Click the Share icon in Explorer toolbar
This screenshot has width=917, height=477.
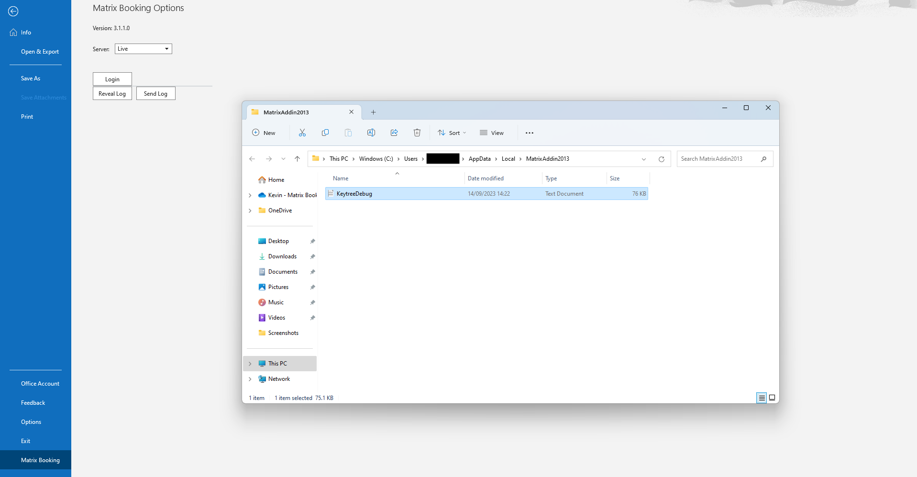394,133
